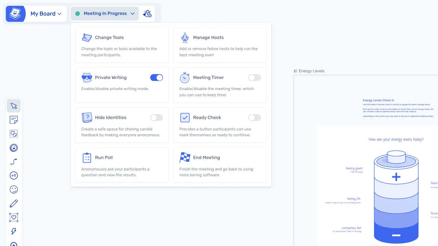Turn on Hide Identities
The image size is (438, 246).
(156, 118)
